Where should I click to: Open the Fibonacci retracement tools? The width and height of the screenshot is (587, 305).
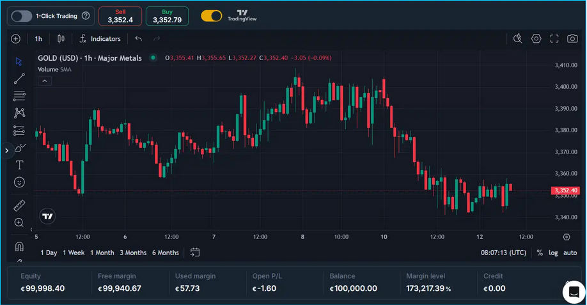[19, 96]
